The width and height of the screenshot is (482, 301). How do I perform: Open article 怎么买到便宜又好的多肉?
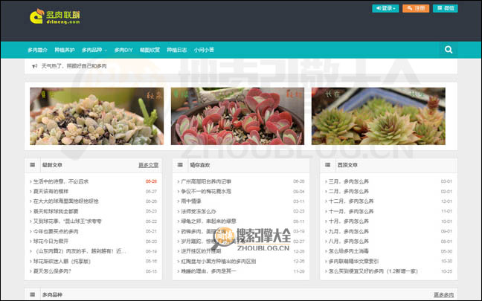click(373, 271)
